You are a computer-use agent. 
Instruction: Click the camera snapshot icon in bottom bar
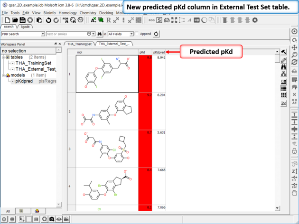tap(51, 219)
